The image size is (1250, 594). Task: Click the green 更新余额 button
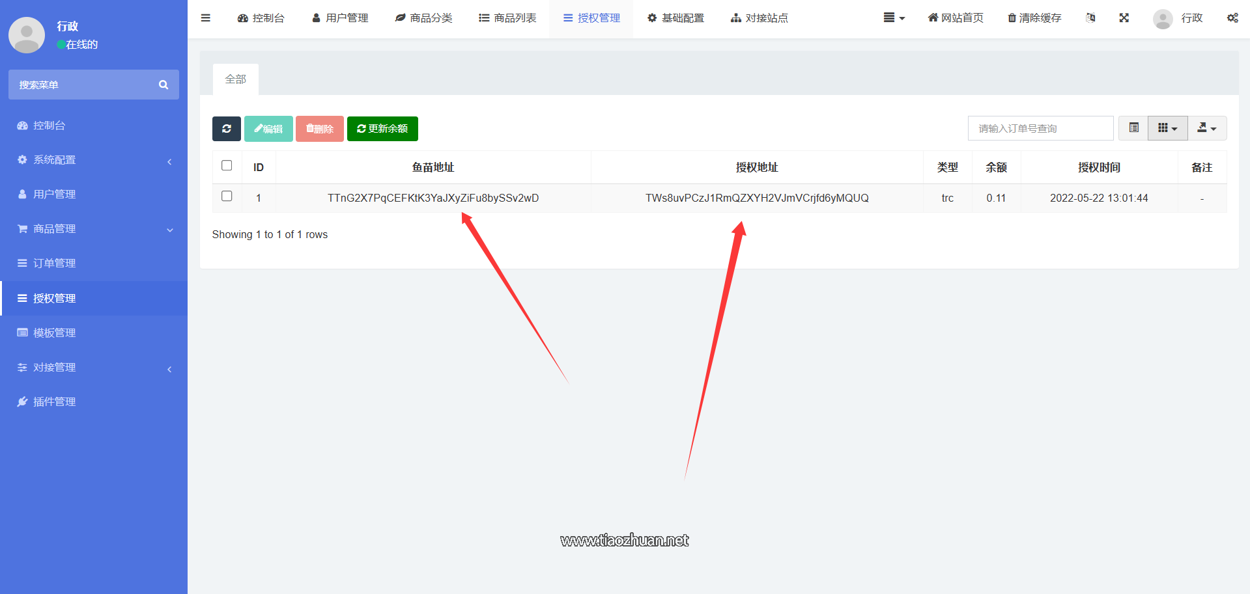coord(382,129)
